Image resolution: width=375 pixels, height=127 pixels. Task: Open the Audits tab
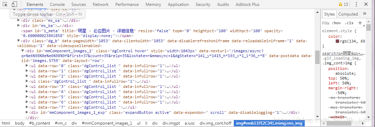pyautogui.click(x=223, y=4)
